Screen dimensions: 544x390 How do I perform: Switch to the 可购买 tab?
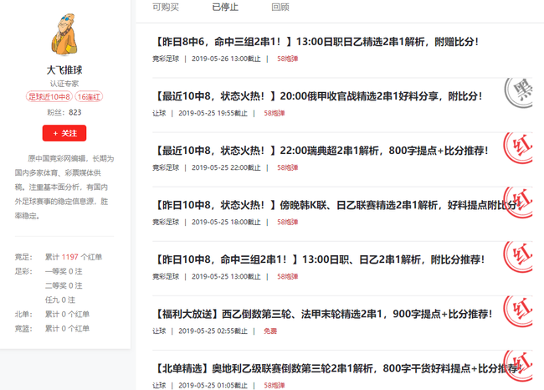coord(166,7)
